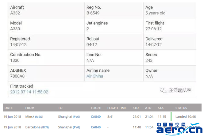This screenshot has width=204, height=137.
Task: Select the jet engines value 2
Action: 88,29
